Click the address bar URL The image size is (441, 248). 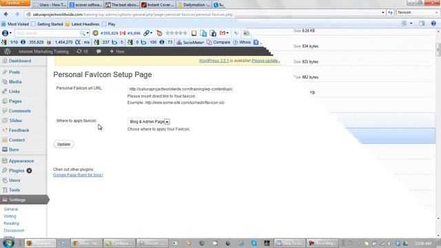(132, 14)
